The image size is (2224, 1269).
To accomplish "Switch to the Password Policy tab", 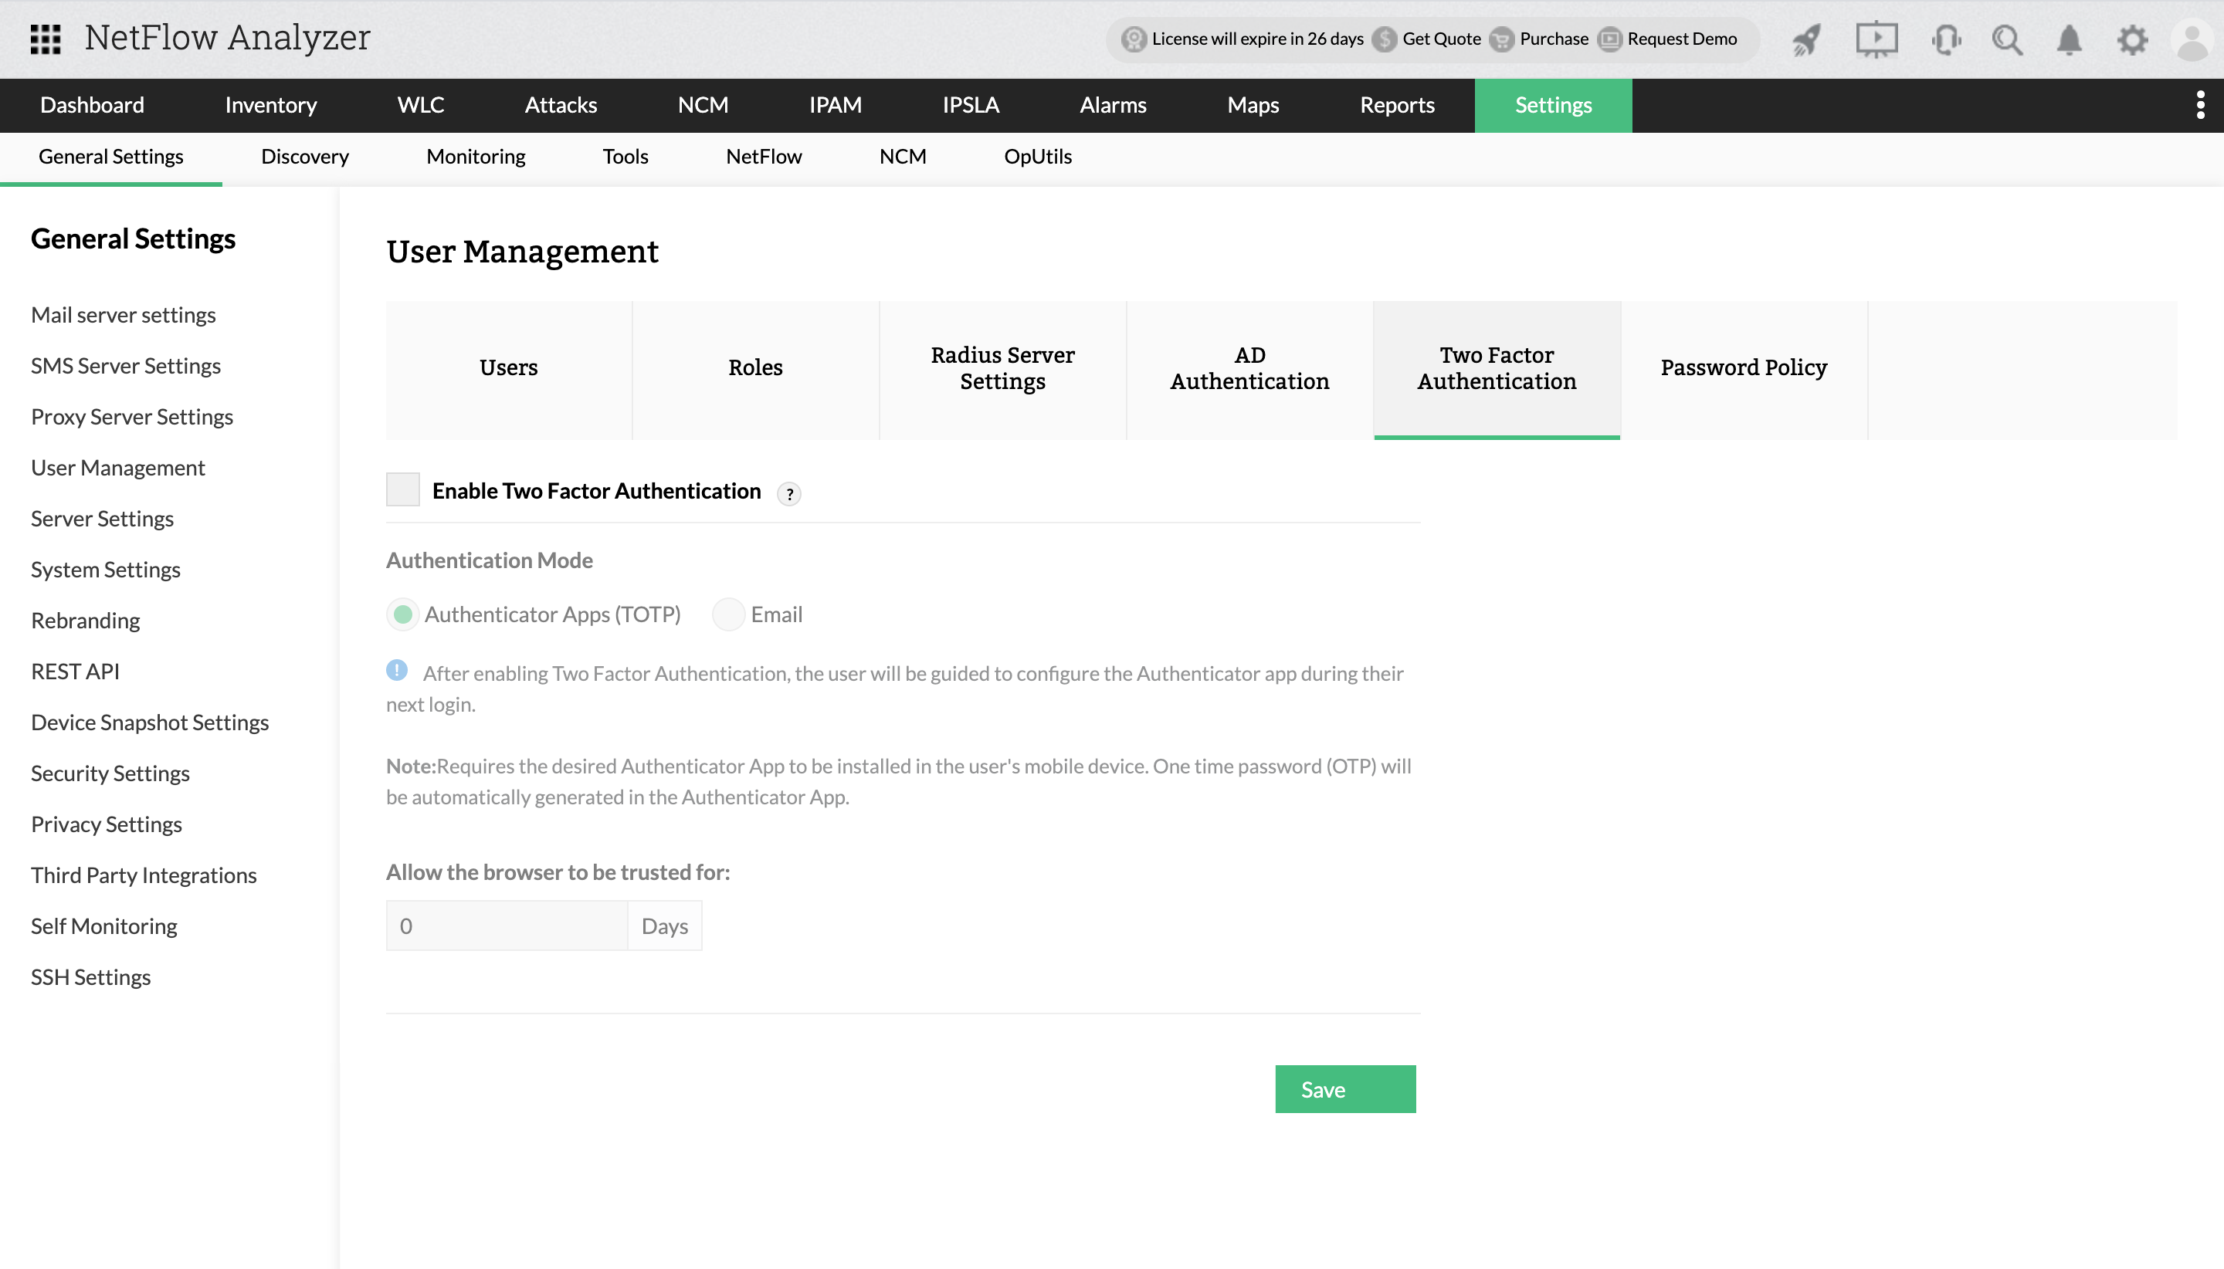I will (1744, 367).
